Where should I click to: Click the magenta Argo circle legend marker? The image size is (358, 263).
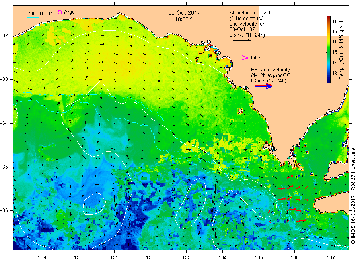click(60, 12)
